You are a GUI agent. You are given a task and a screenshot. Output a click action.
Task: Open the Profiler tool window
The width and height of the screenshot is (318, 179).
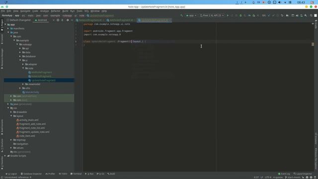[50, 174]
